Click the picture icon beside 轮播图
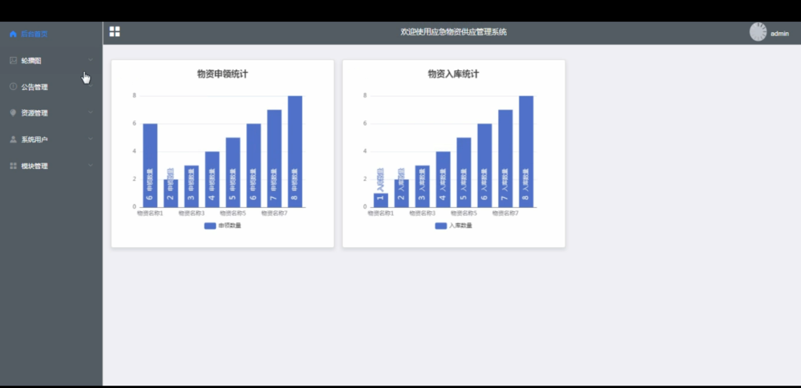Viewport: 801px width, 388px height. point(13,61)
